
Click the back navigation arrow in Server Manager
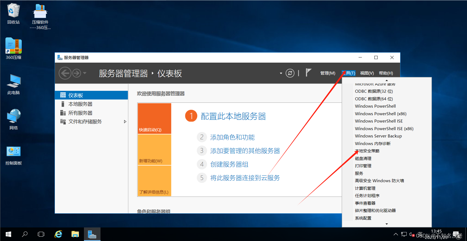(65, 73)
